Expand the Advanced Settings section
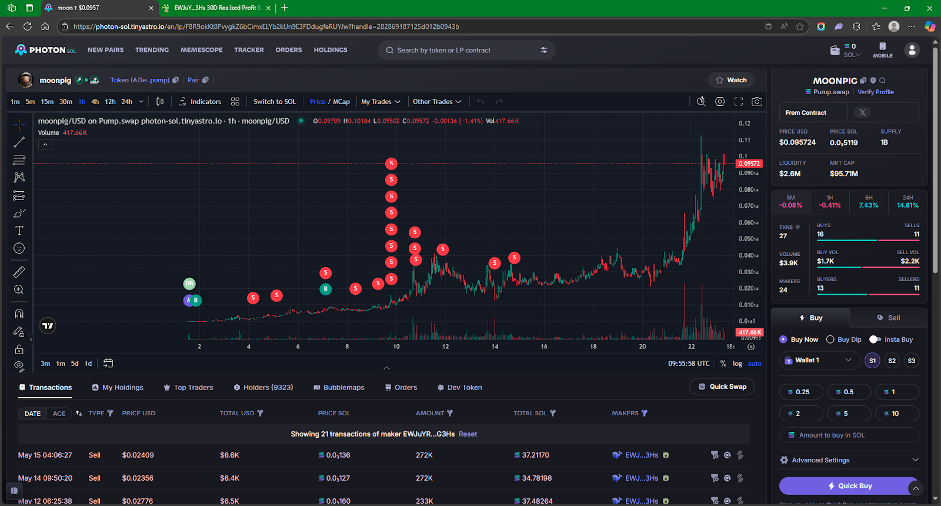941x506 pixels. point(849,460)
